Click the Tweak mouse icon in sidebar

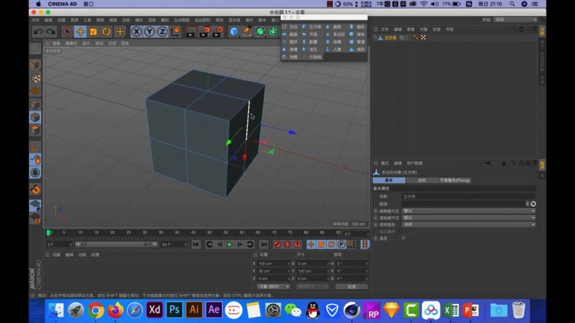pyautogui.click(x=35, y=159)
